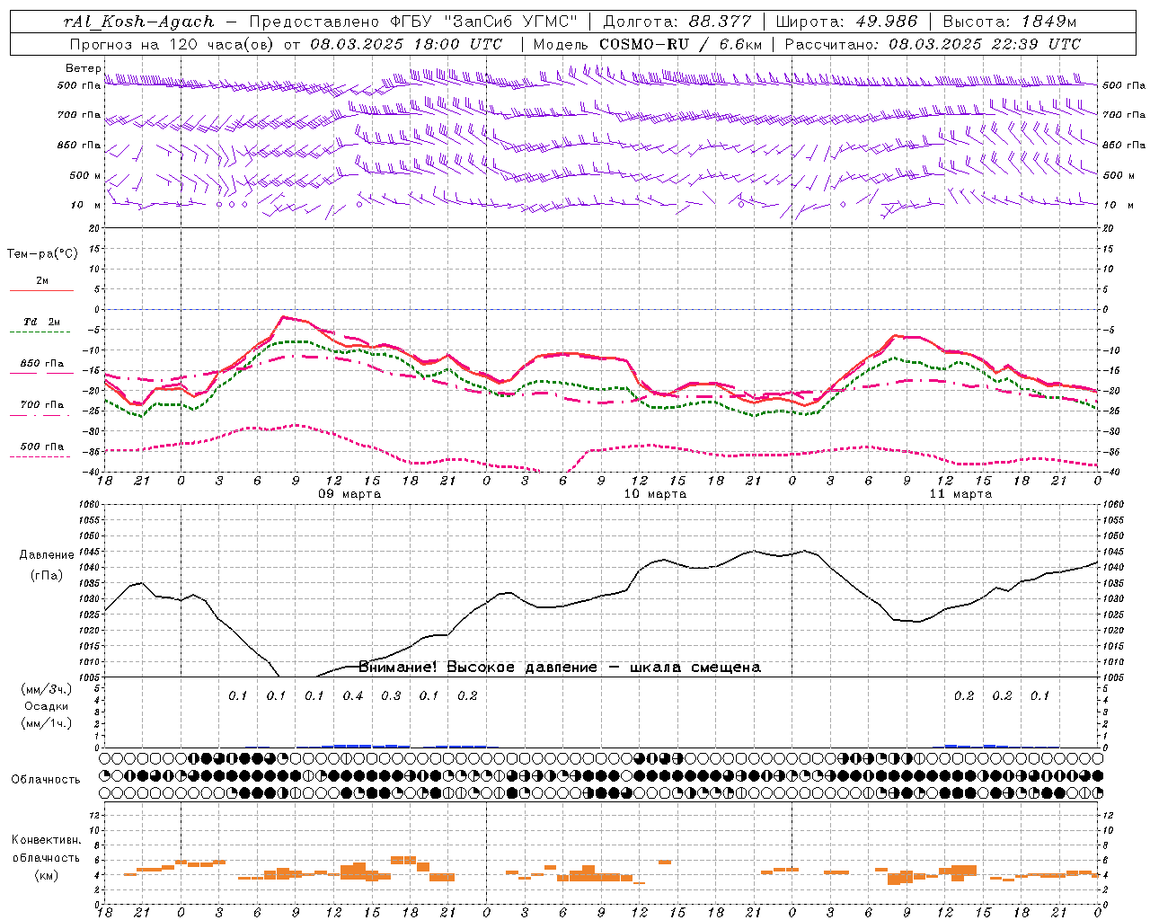Select the 500 гПа legend entry in temperature legend
Screen dimensions: 1150x920
[42, 447]
